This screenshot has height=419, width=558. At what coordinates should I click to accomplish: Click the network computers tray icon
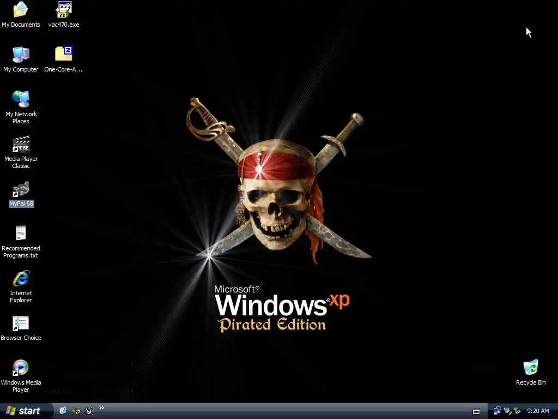tap(497, 411)
